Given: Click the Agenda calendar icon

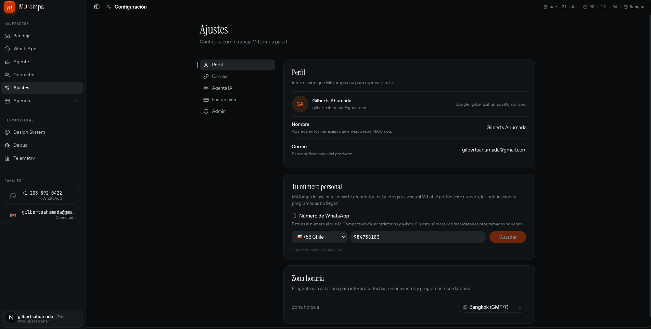Looking at the screenshot, I should click(x=7, y=101).
